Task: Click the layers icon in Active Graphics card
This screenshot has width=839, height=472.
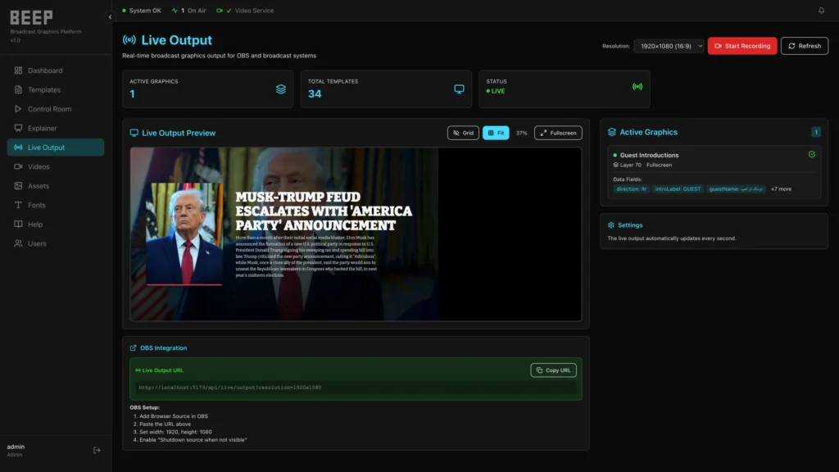Action: coord(281,89)
